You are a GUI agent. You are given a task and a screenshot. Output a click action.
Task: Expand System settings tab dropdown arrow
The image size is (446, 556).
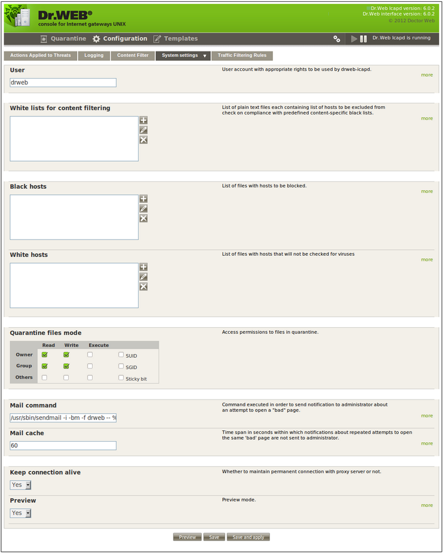point(205,56)
